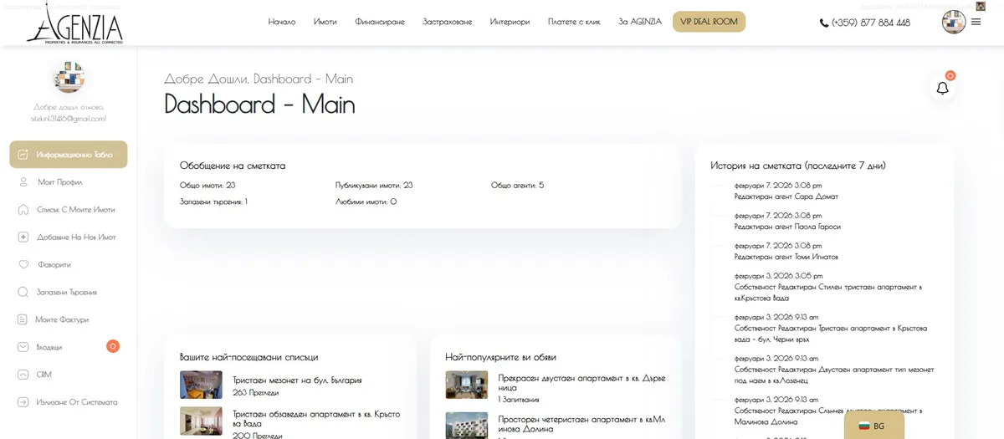Image resolution: width=1004 pixels, height=439 pixels.
Task: Click the phone icon beside the number
Action: [824, 23]
